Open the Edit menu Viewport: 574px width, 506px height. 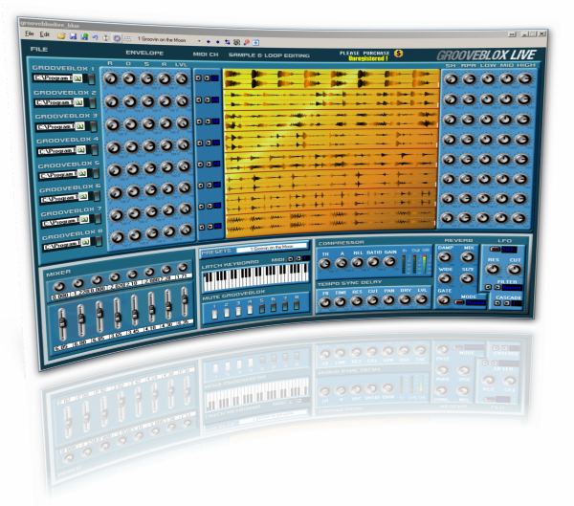45,34
